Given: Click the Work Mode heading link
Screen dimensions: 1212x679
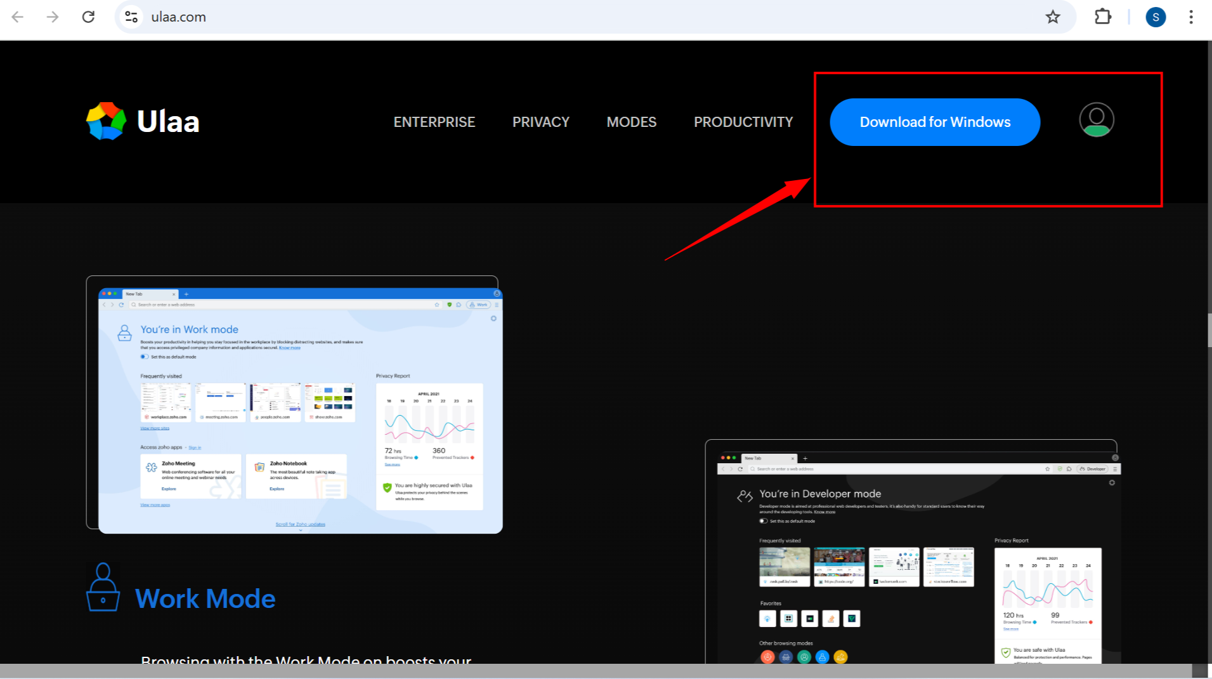Looking at the screenshot, I should [205, 598].
